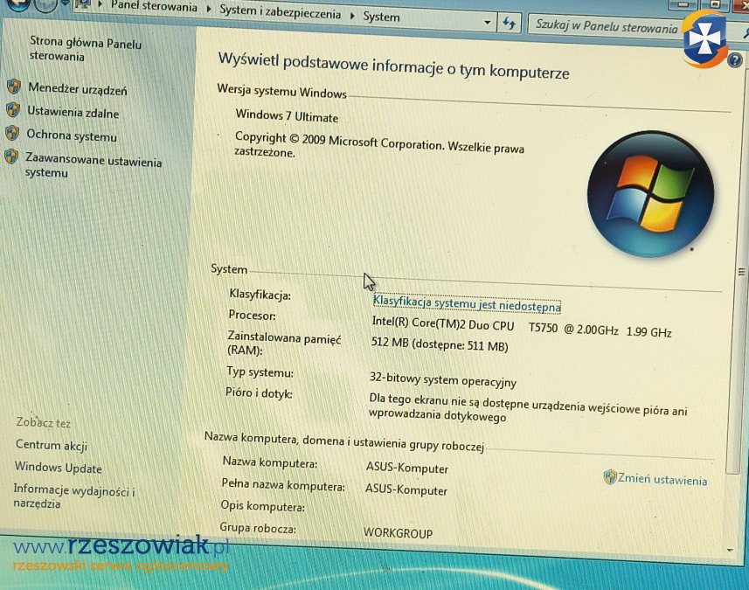Open Windows Update link
The height and width of the screenshot is (590, 749).
point(58,468)
